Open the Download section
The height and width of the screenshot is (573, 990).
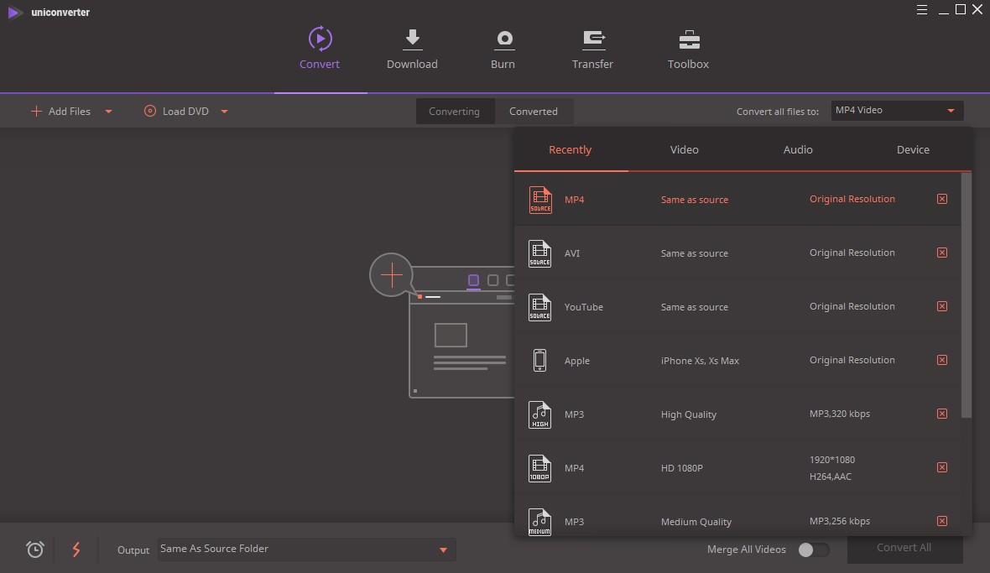(412, 48)
